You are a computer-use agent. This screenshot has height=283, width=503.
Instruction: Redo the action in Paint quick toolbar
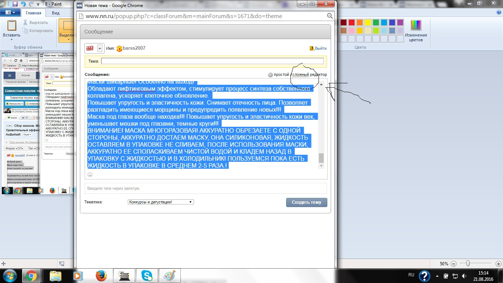31,4
